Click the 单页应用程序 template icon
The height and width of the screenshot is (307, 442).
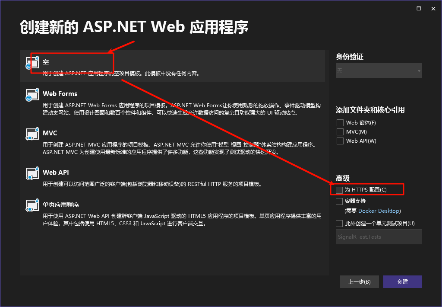coord(32,205)
